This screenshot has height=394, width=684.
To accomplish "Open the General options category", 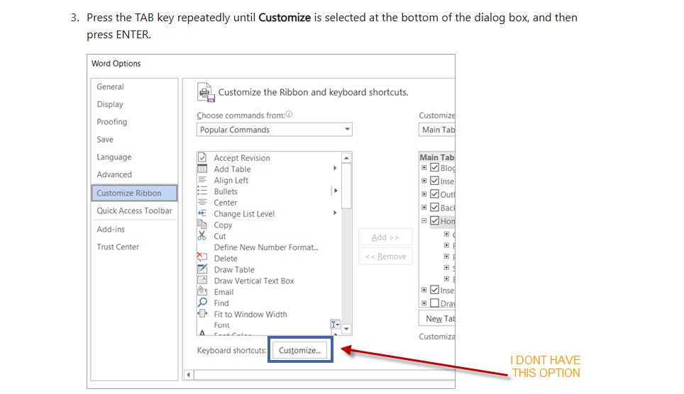I will (x=111, y=86).
